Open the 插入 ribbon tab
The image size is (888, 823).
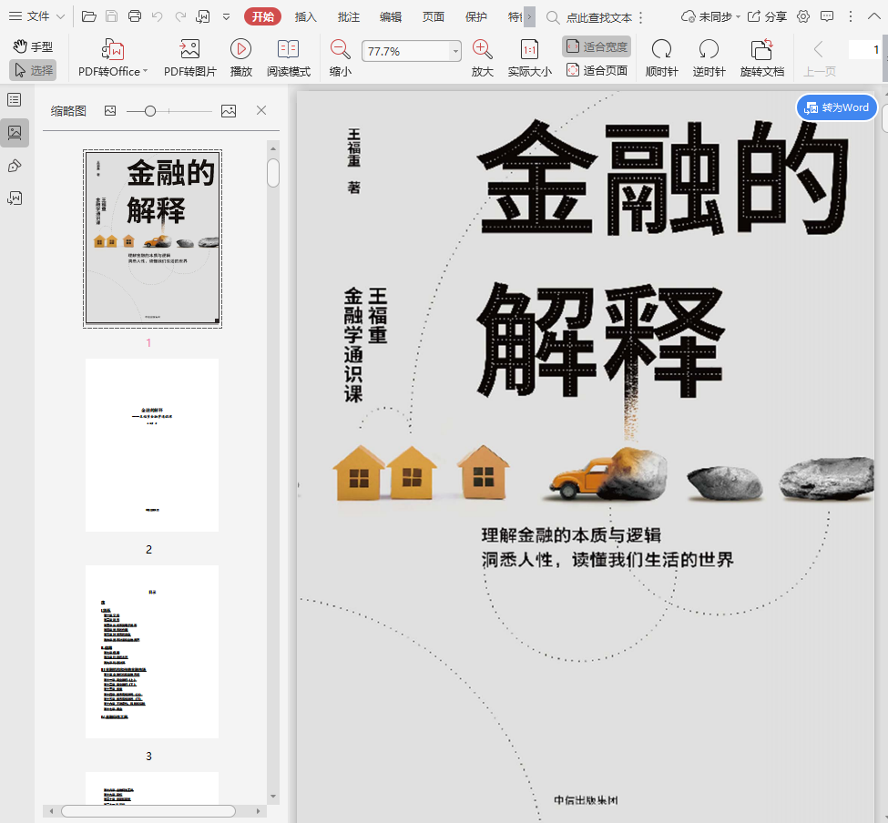pos(306,16)
